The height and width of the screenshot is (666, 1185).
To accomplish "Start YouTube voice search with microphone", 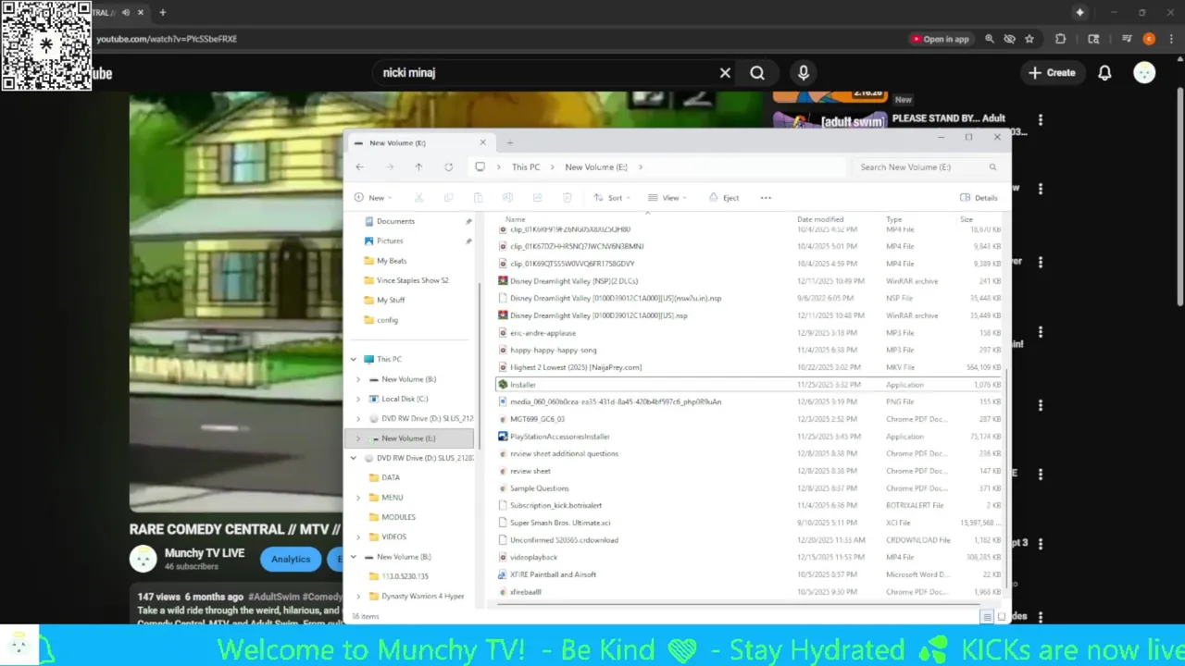I will click(804, 73).
